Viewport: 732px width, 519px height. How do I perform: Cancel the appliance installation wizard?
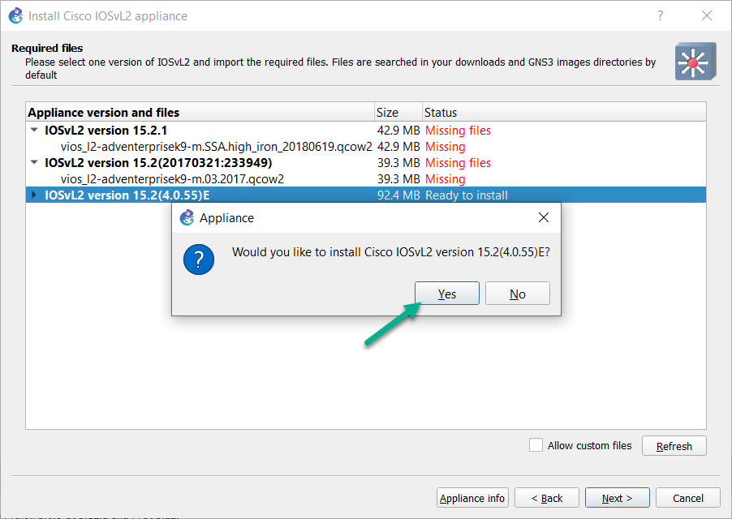click(x=687, y=498)
